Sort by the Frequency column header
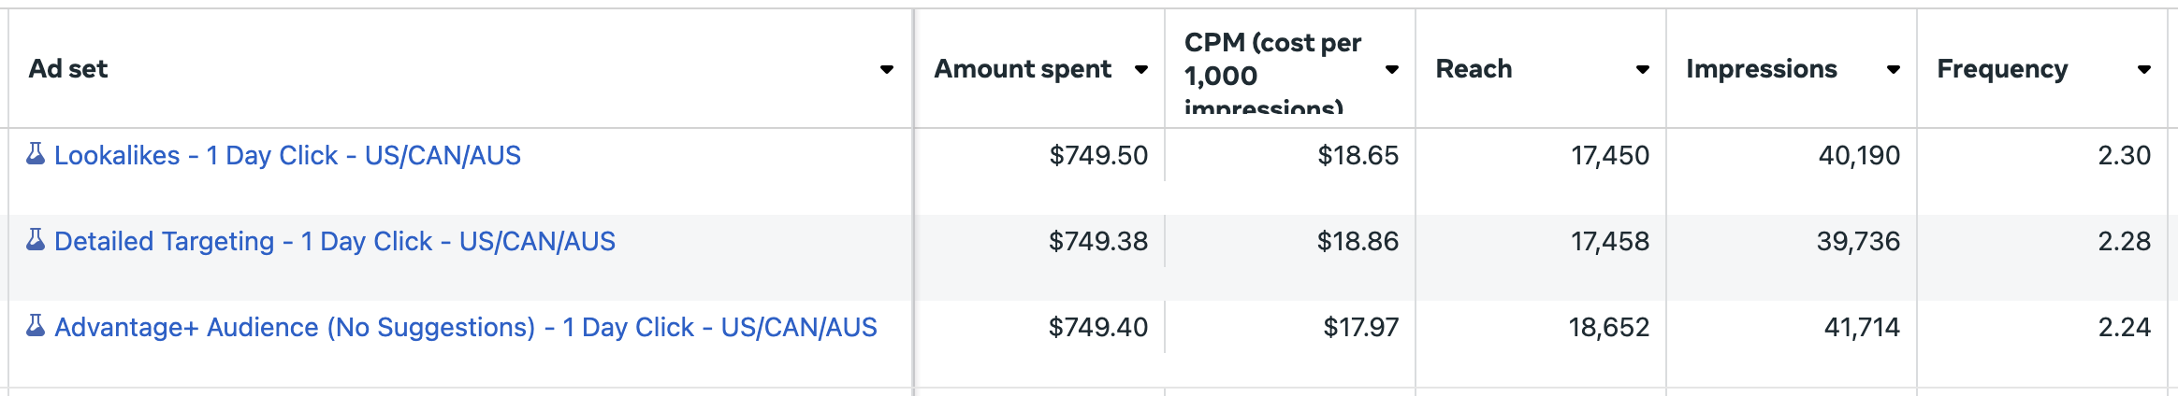 pyautogui.click(x=2002, y=69)
